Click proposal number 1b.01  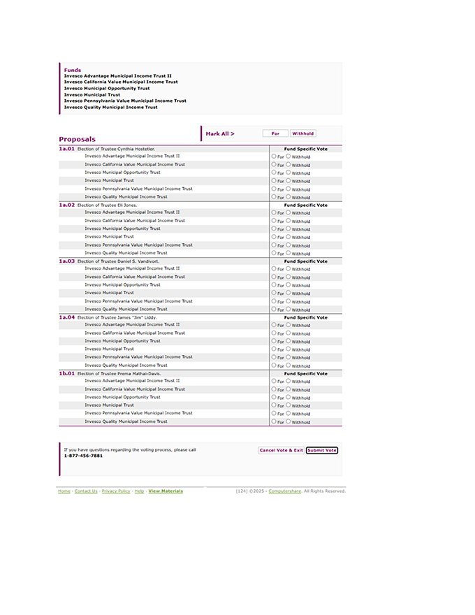[x=66, y=373]
